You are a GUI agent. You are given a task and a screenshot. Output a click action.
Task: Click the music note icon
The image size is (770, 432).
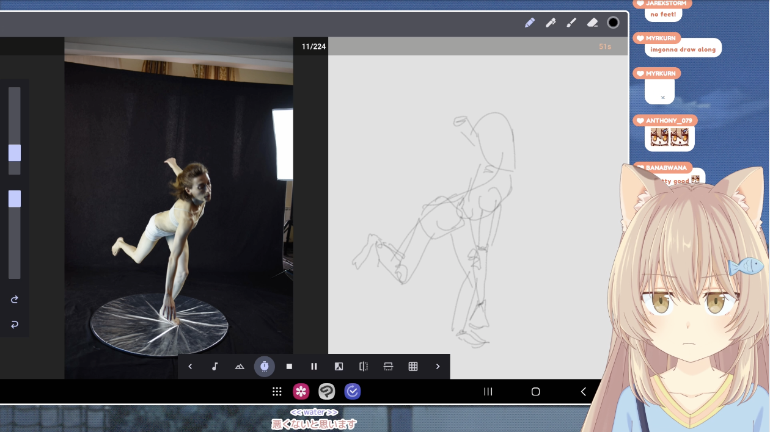[215, 367]
